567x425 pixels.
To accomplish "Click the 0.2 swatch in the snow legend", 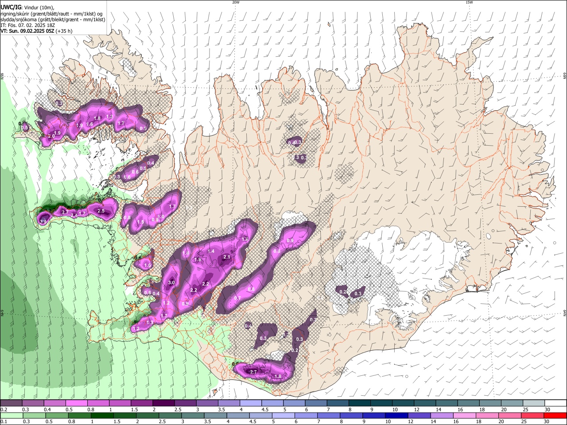I will 11,403.
